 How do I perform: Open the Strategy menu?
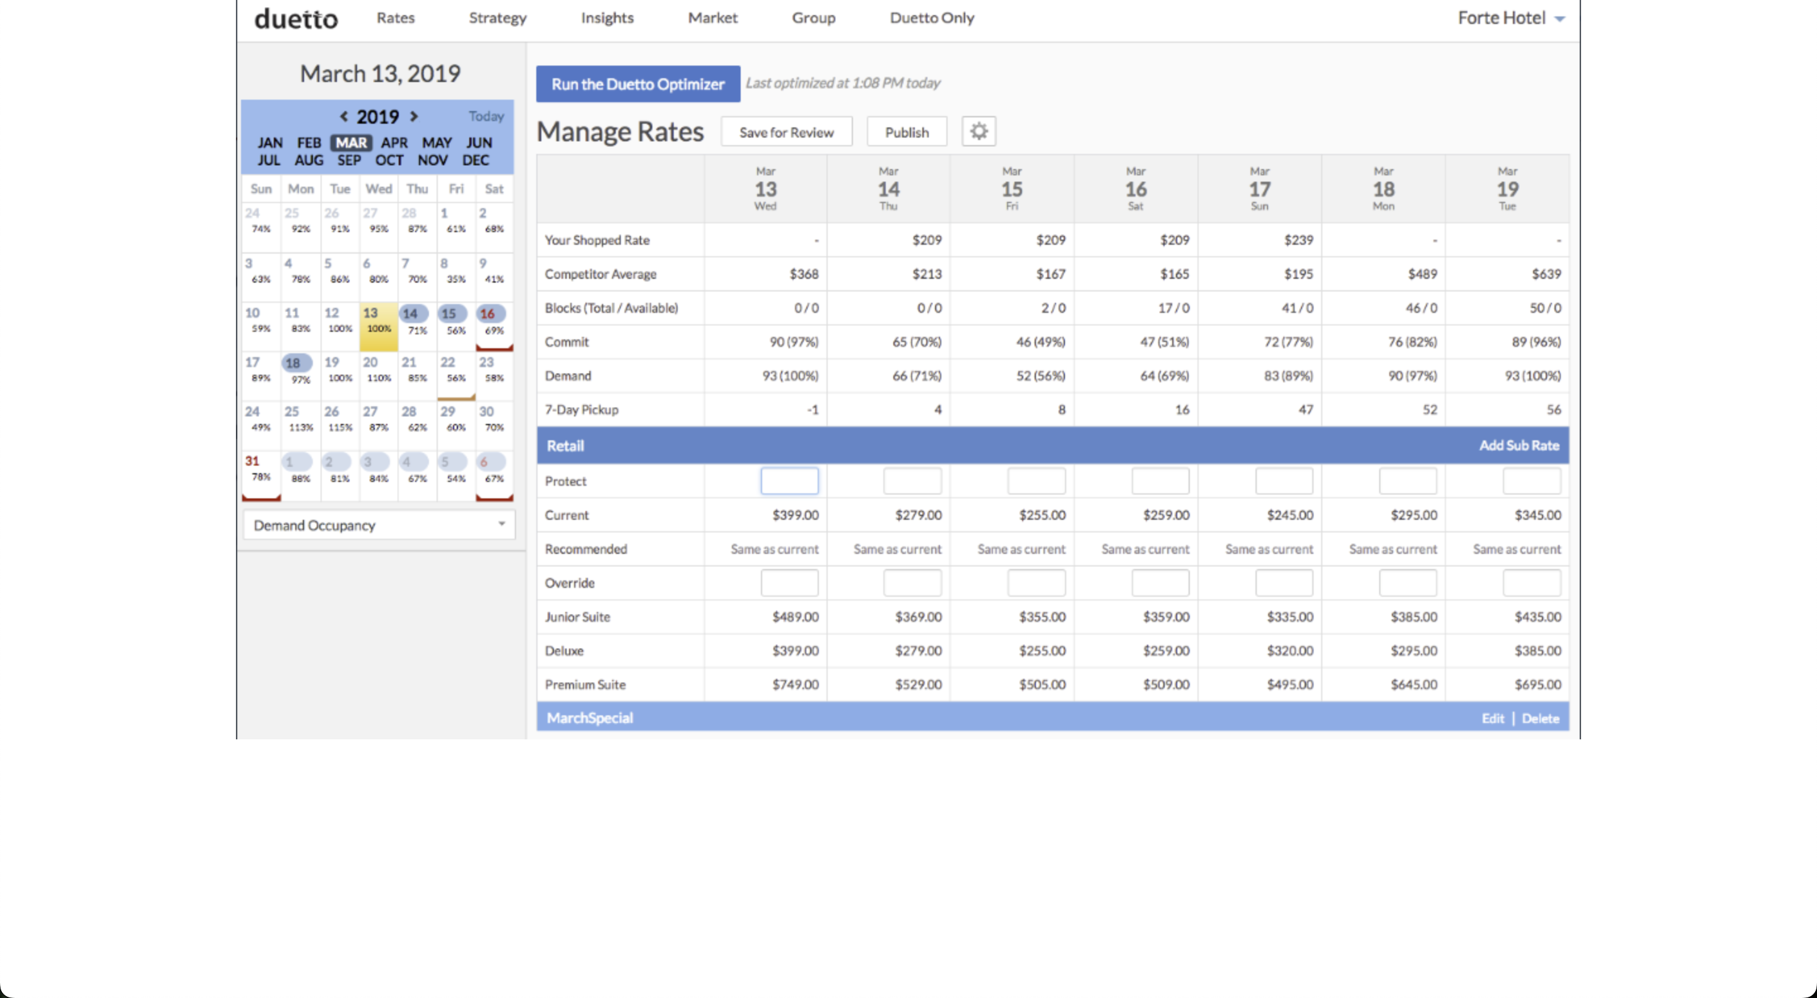coord(497,18)
